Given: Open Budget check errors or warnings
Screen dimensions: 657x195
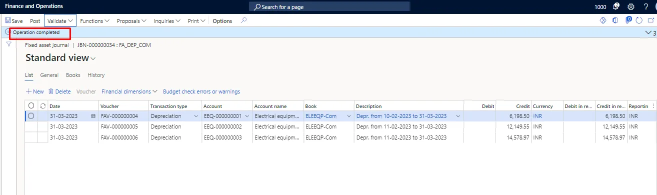Looking at the screenshot, I should click(201, 91).
